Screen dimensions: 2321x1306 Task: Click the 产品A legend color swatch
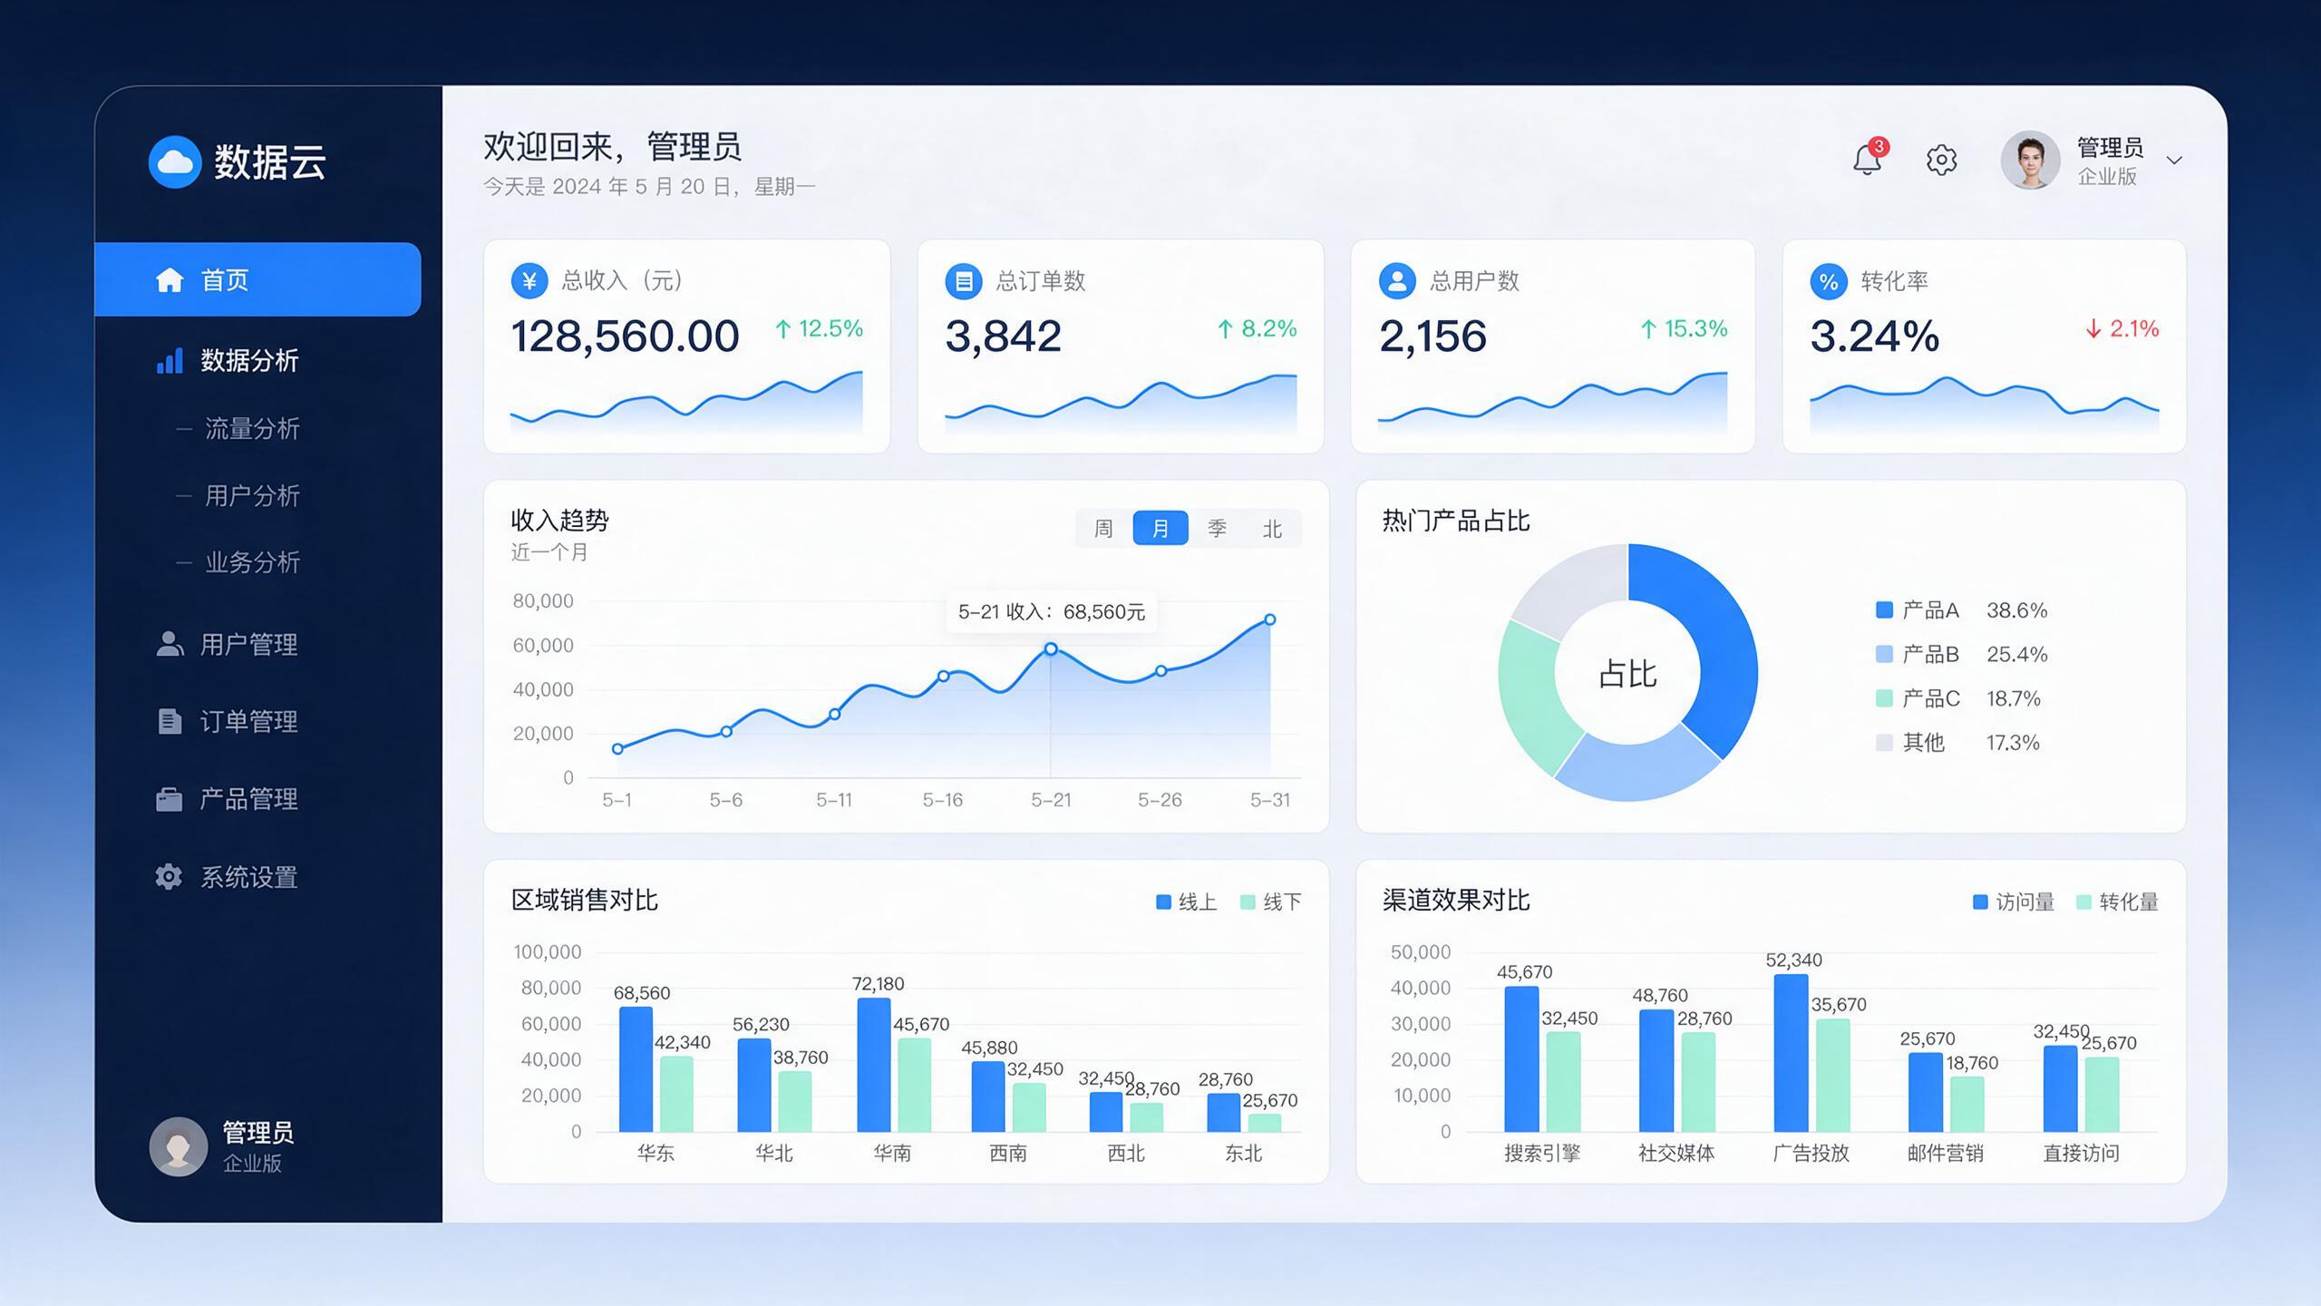pyautogui.click(x=1884, y=609)
